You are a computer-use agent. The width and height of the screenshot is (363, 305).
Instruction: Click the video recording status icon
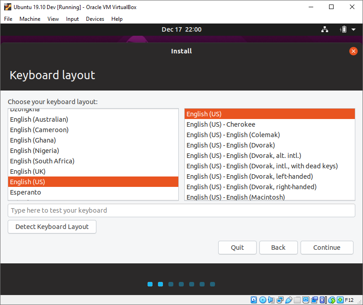pyautogui.click(x=314, y=300)
